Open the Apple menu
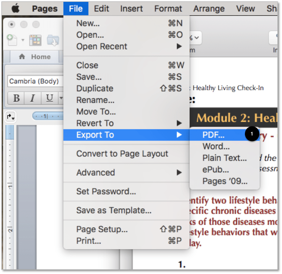Viewport: 282px width, 274px height. (x=16, y=9)
